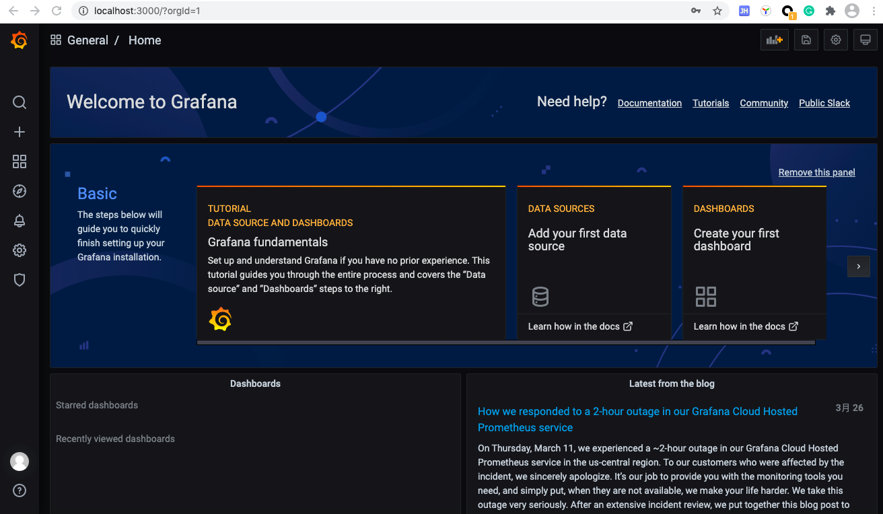Open Dashboard settings gear in top toolbar

tap(836, 40)
